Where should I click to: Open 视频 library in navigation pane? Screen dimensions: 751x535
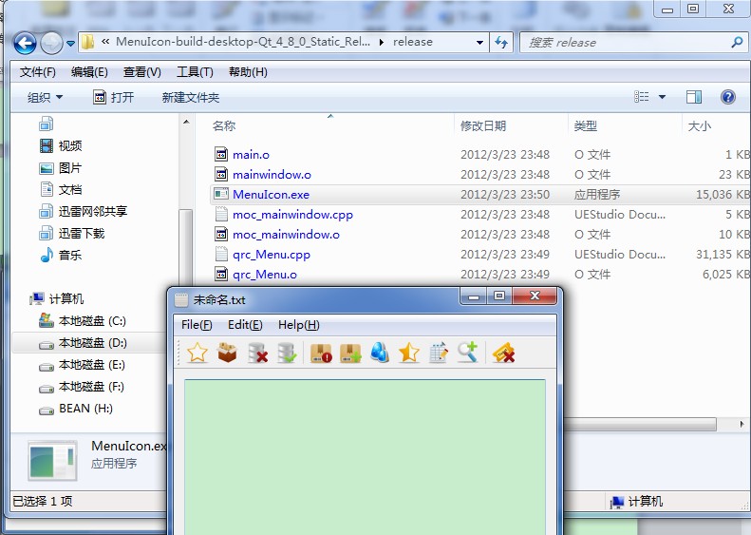click(x=70, y=145)
